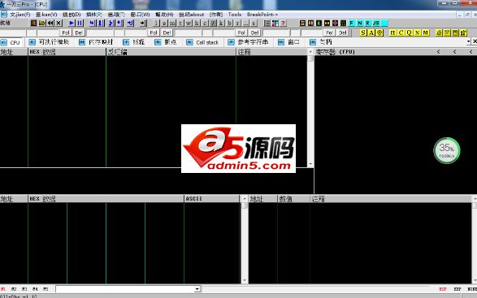The height and width of the screenshot is (298, 477).
Task: Open the log window with the gray L button
Action: tap(156, 23)
